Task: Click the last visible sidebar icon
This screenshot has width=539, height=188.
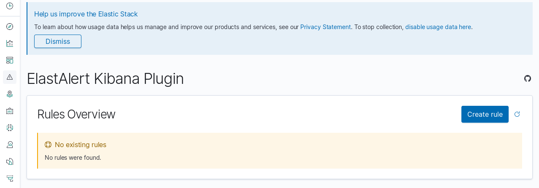Action: tap(10, 178)
